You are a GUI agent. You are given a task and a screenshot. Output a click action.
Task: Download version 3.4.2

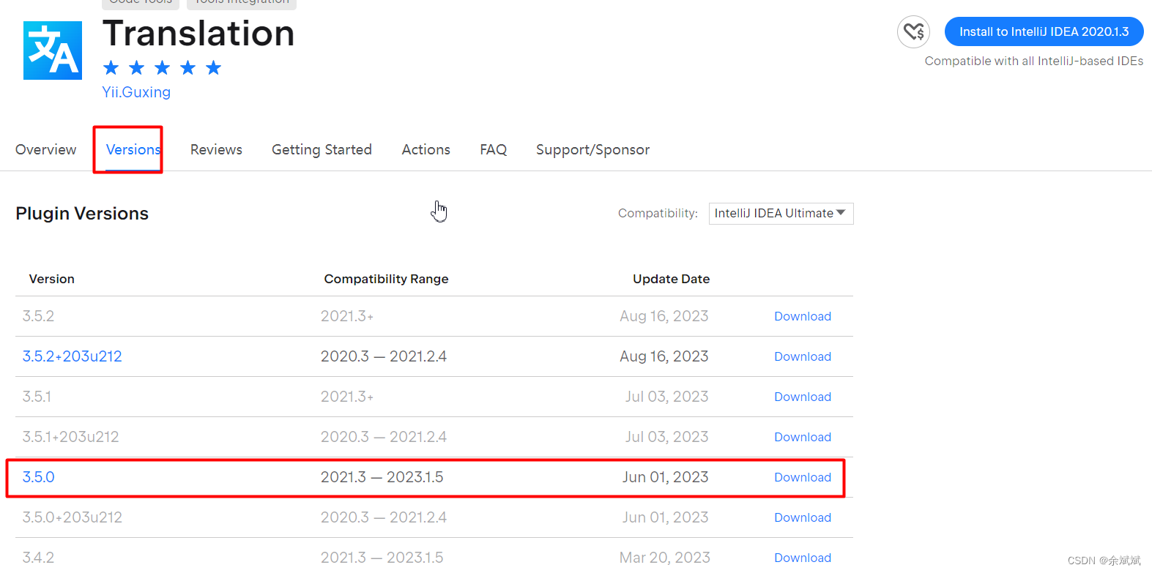[803, 558]
